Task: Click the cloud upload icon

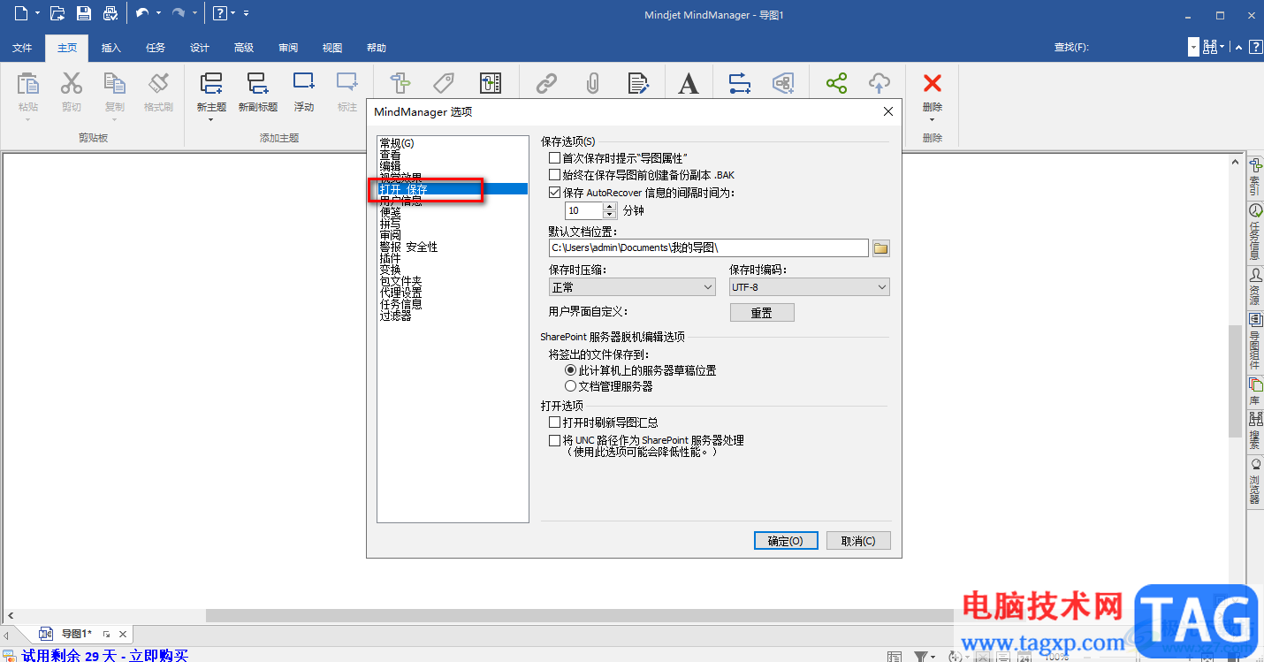Action: 879,83
